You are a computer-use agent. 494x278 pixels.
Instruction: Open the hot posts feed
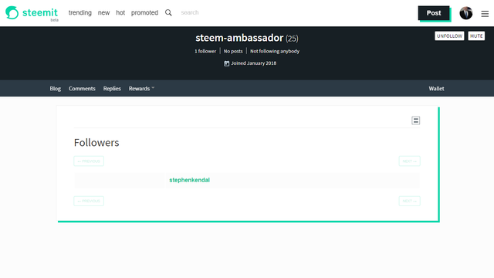[120, 12]
